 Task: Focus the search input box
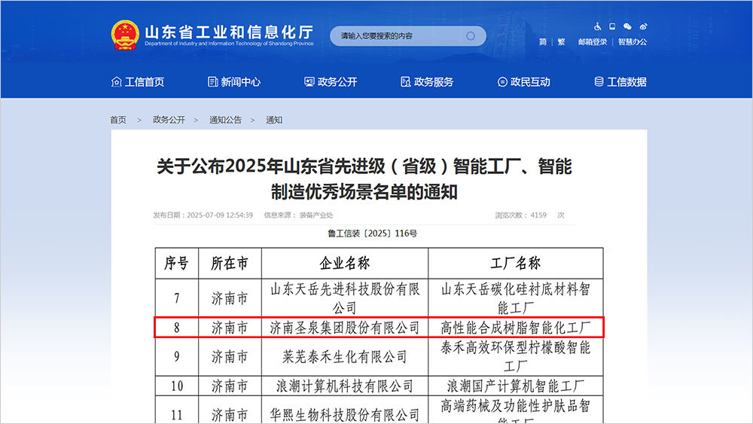click(399, 36)
